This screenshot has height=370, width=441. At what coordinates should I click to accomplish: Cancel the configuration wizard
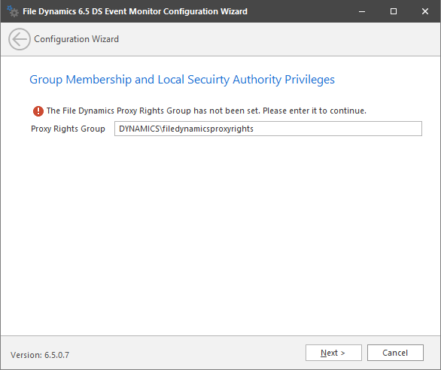click(x=395, y=353)
